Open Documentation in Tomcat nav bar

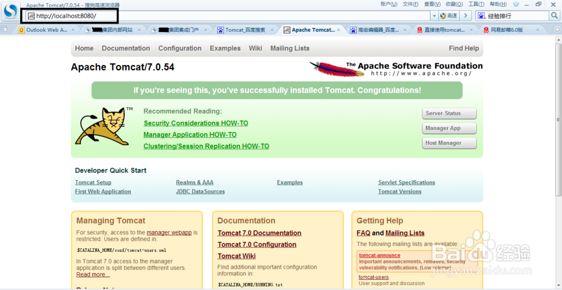tap(126, 48)
